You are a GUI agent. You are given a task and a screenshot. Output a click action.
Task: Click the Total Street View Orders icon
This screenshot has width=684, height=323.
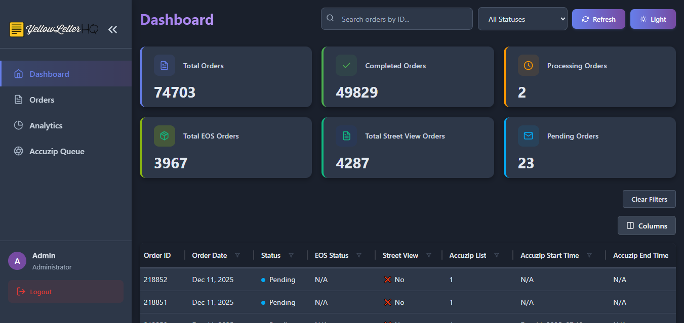coord(346,136)
